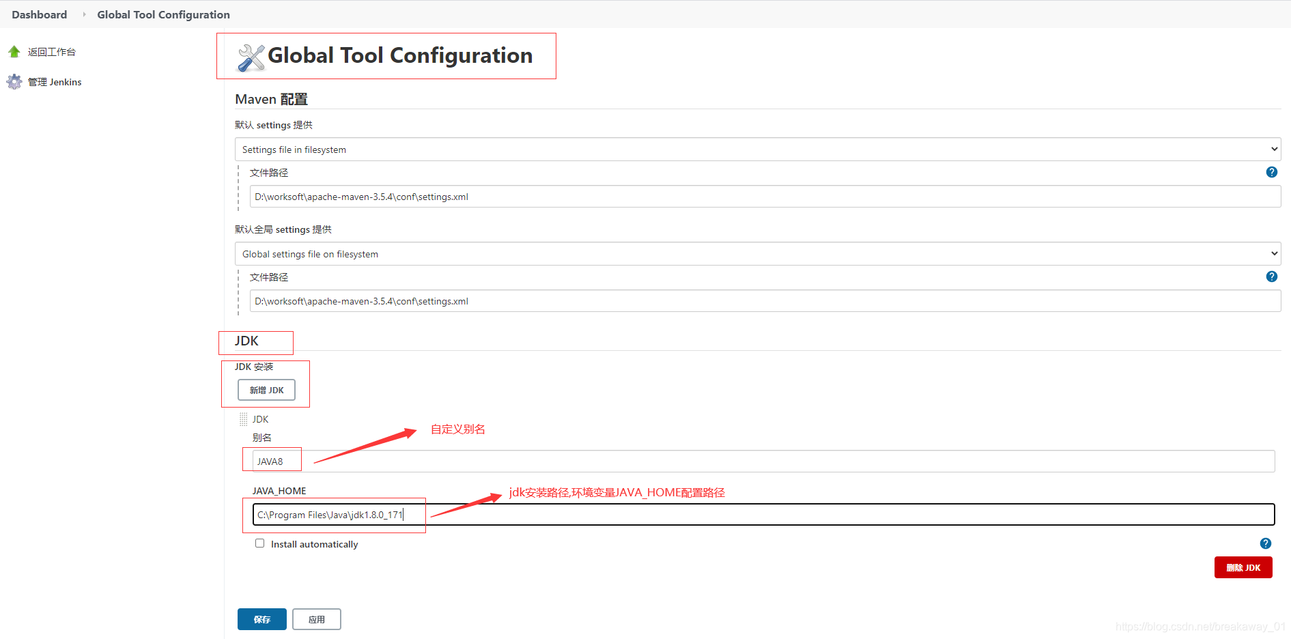Click the '别名' label

(x=262, y=438)
